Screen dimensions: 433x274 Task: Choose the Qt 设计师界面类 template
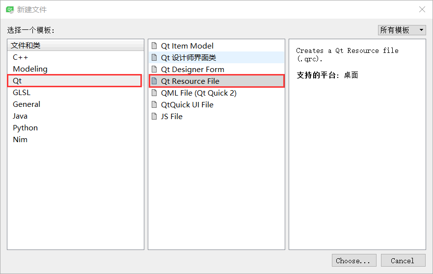pyautogui.click(x=216, y=57)
